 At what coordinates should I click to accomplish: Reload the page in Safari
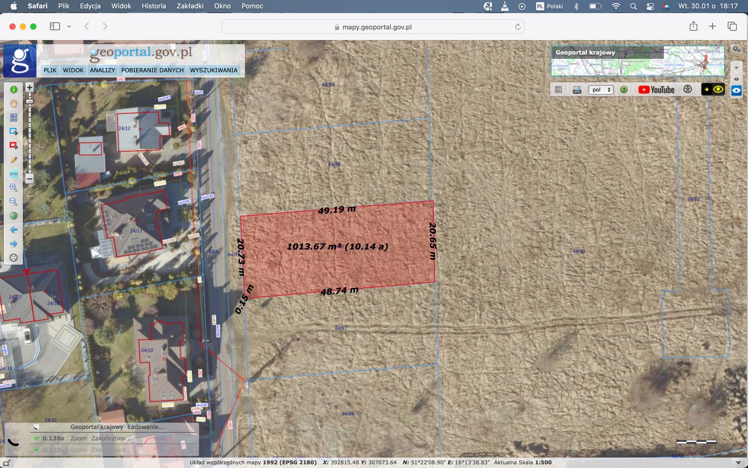coord(518,27)
